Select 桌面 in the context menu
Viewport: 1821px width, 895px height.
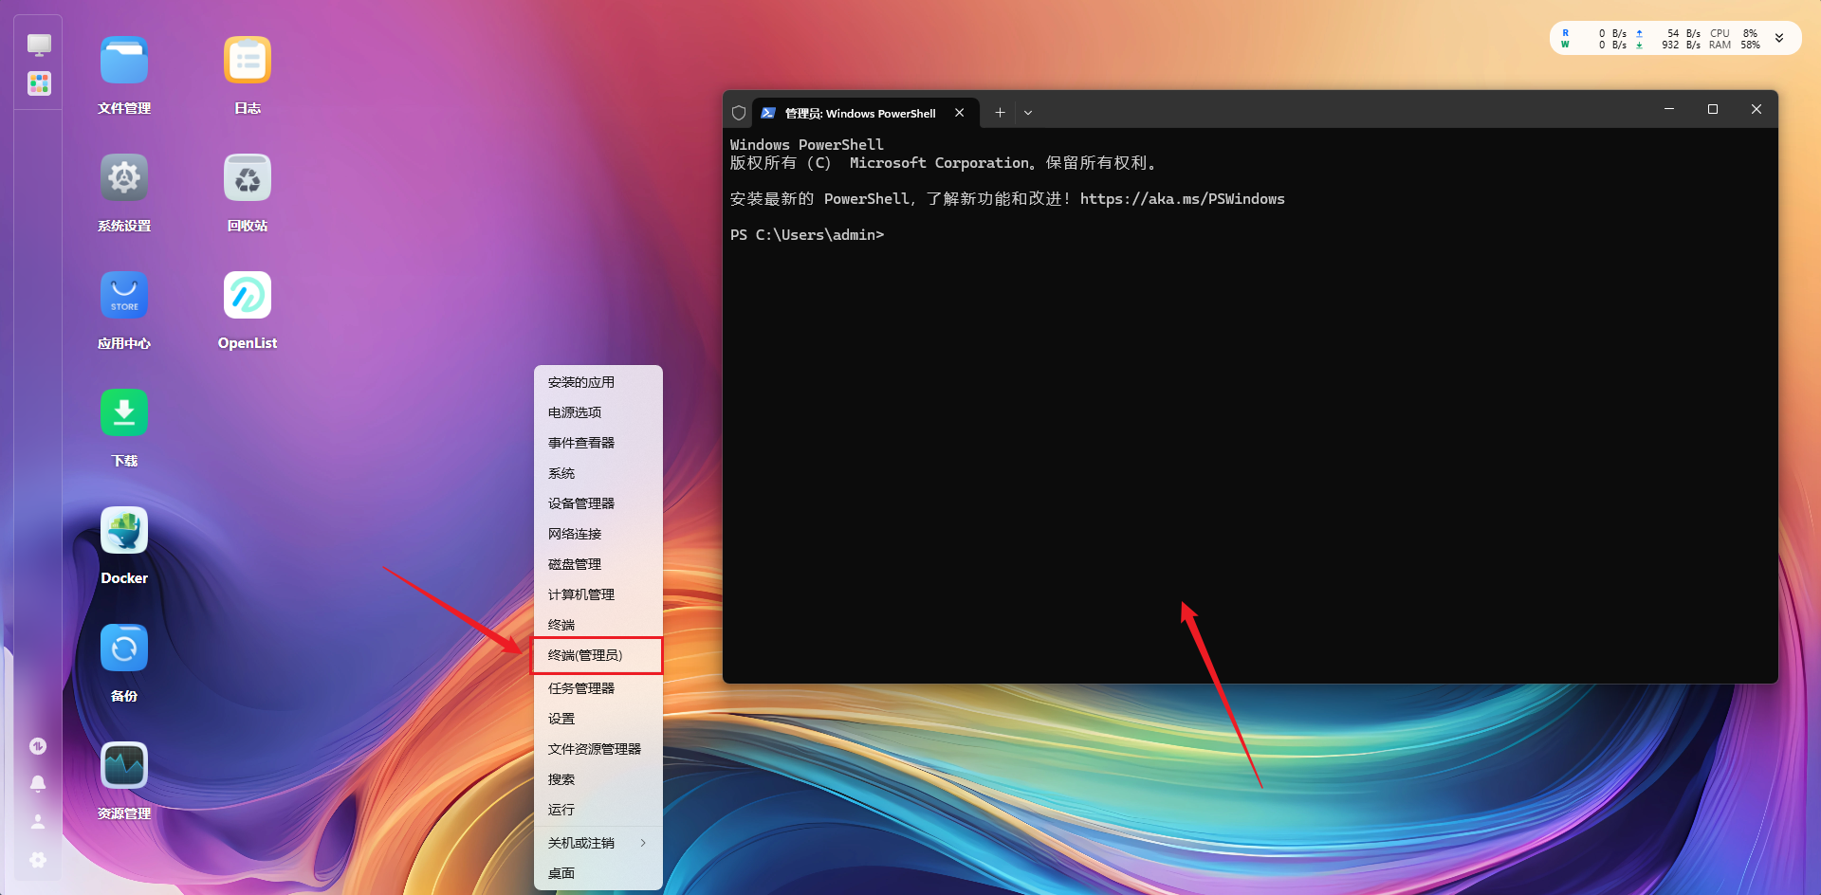point(598,873)
